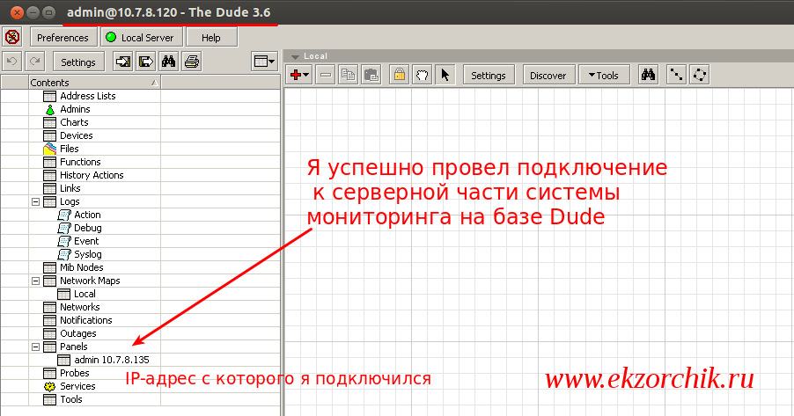Open Preferences
Image resolution: width=794 pixels, height=416 pixels.
tap(62, 38)
